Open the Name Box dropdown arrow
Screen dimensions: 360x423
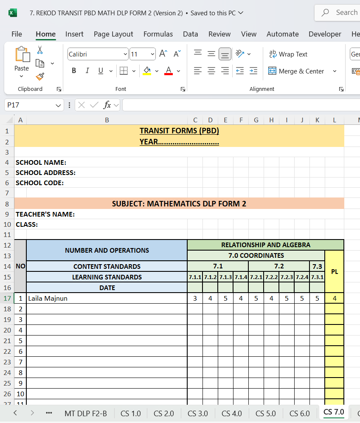click(x=58, y=105)
